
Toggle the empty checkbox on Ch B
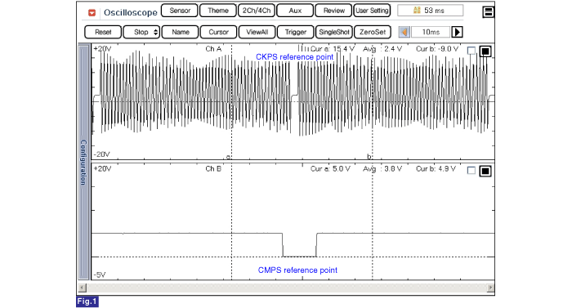tap(471, 171)
